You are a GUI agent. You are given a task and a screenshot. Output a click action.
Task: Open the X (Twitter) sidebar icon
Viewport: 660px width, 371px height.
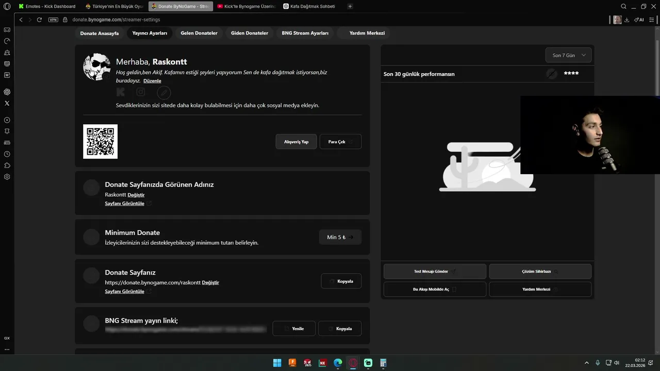pyautogui.click(x=7, y=103)
